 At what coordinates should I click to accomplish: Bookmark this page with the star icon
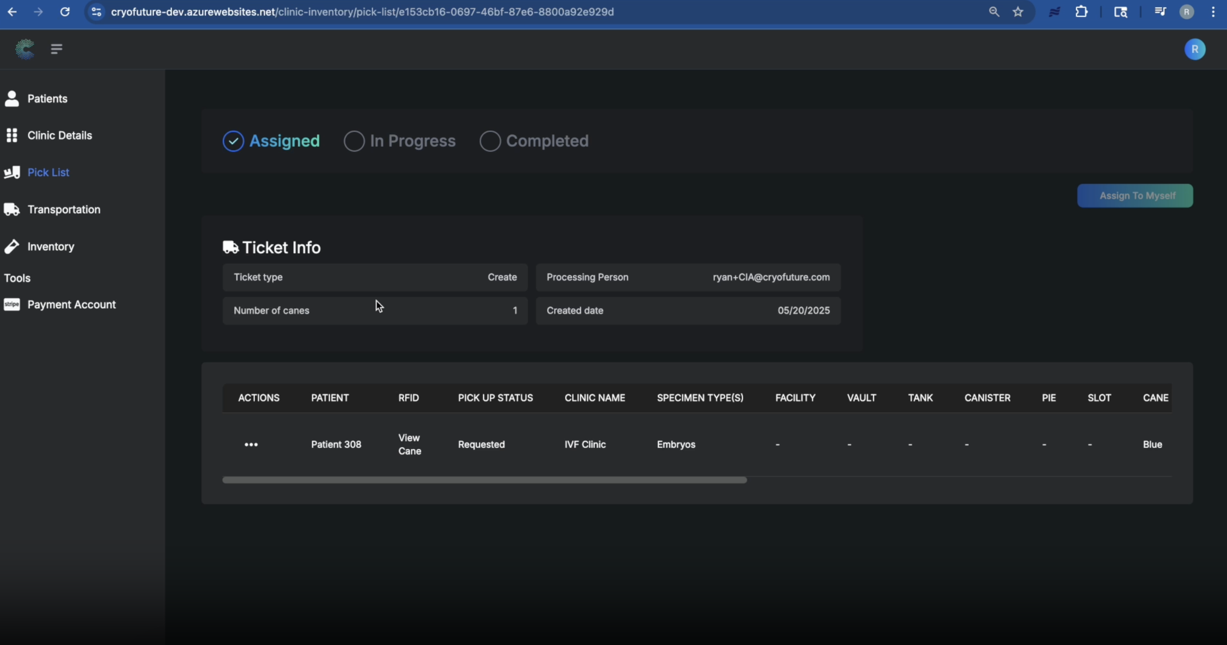point(1018,12)
